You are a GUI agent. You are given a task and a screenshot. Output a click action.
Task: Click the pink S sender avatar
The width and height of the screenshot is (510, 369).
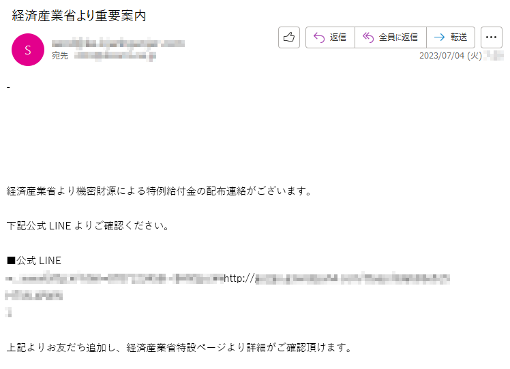click(x=28, y=50)
